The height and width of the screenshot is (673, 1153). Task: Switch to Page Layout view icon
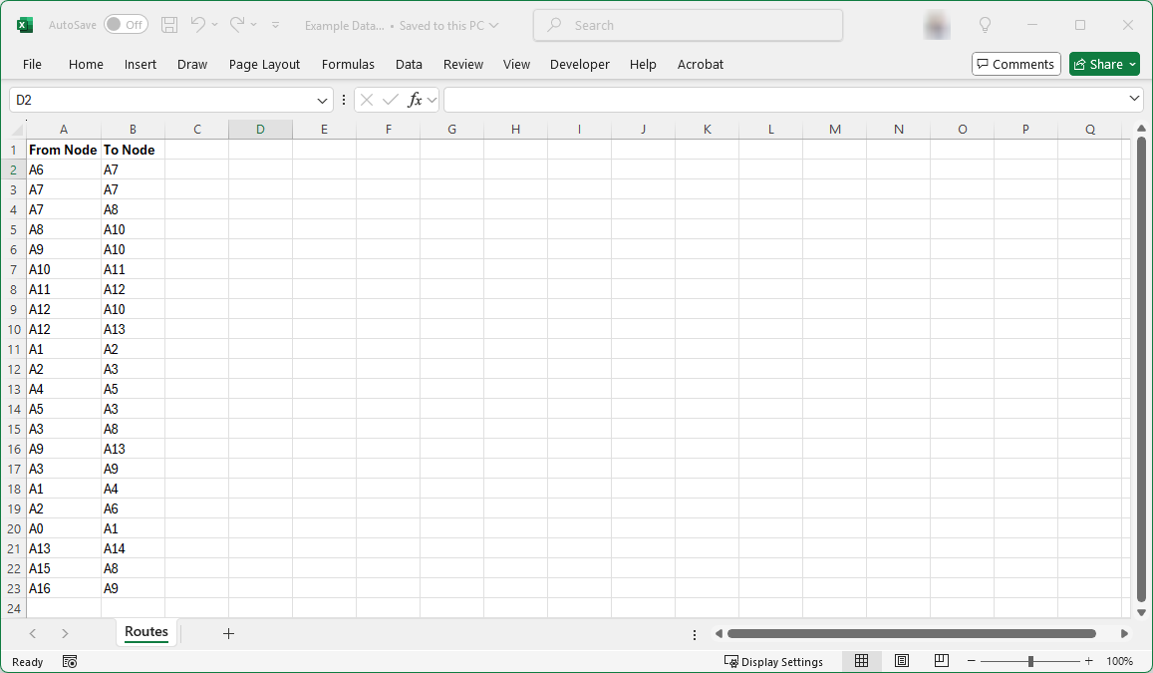click(902, 661)
